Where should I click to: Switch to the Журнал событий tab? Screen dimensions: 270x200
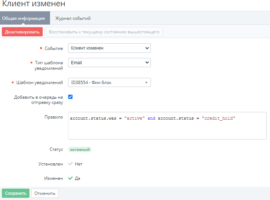pos(73,18)
